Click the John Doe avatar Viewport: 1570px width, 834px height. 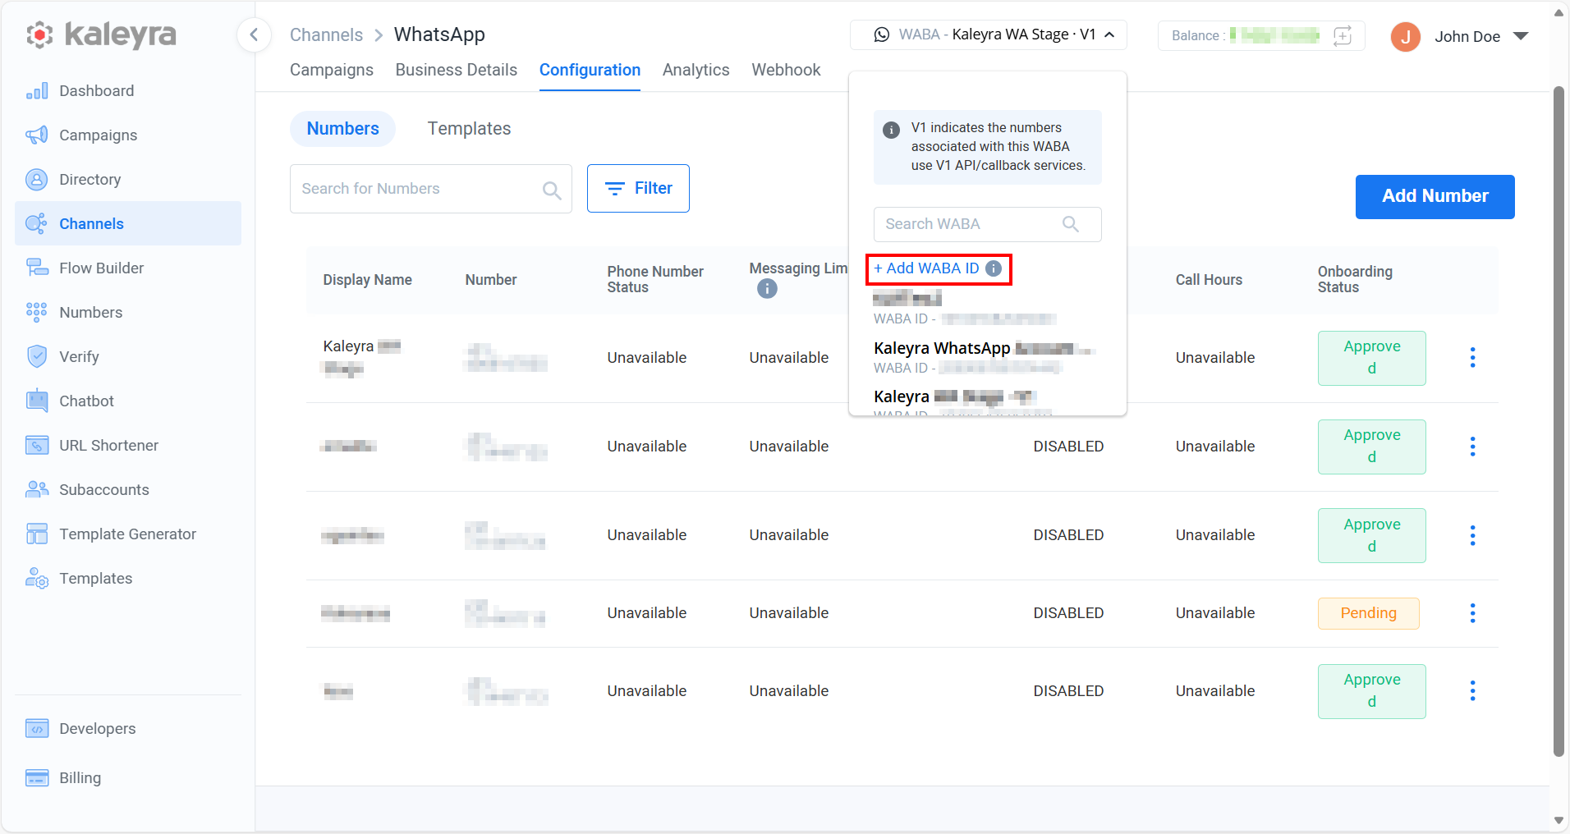pyautogui.click(x=1406, y=37)
